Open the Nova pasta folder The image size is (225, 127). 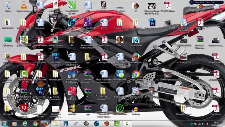click(x=7, y=108)
